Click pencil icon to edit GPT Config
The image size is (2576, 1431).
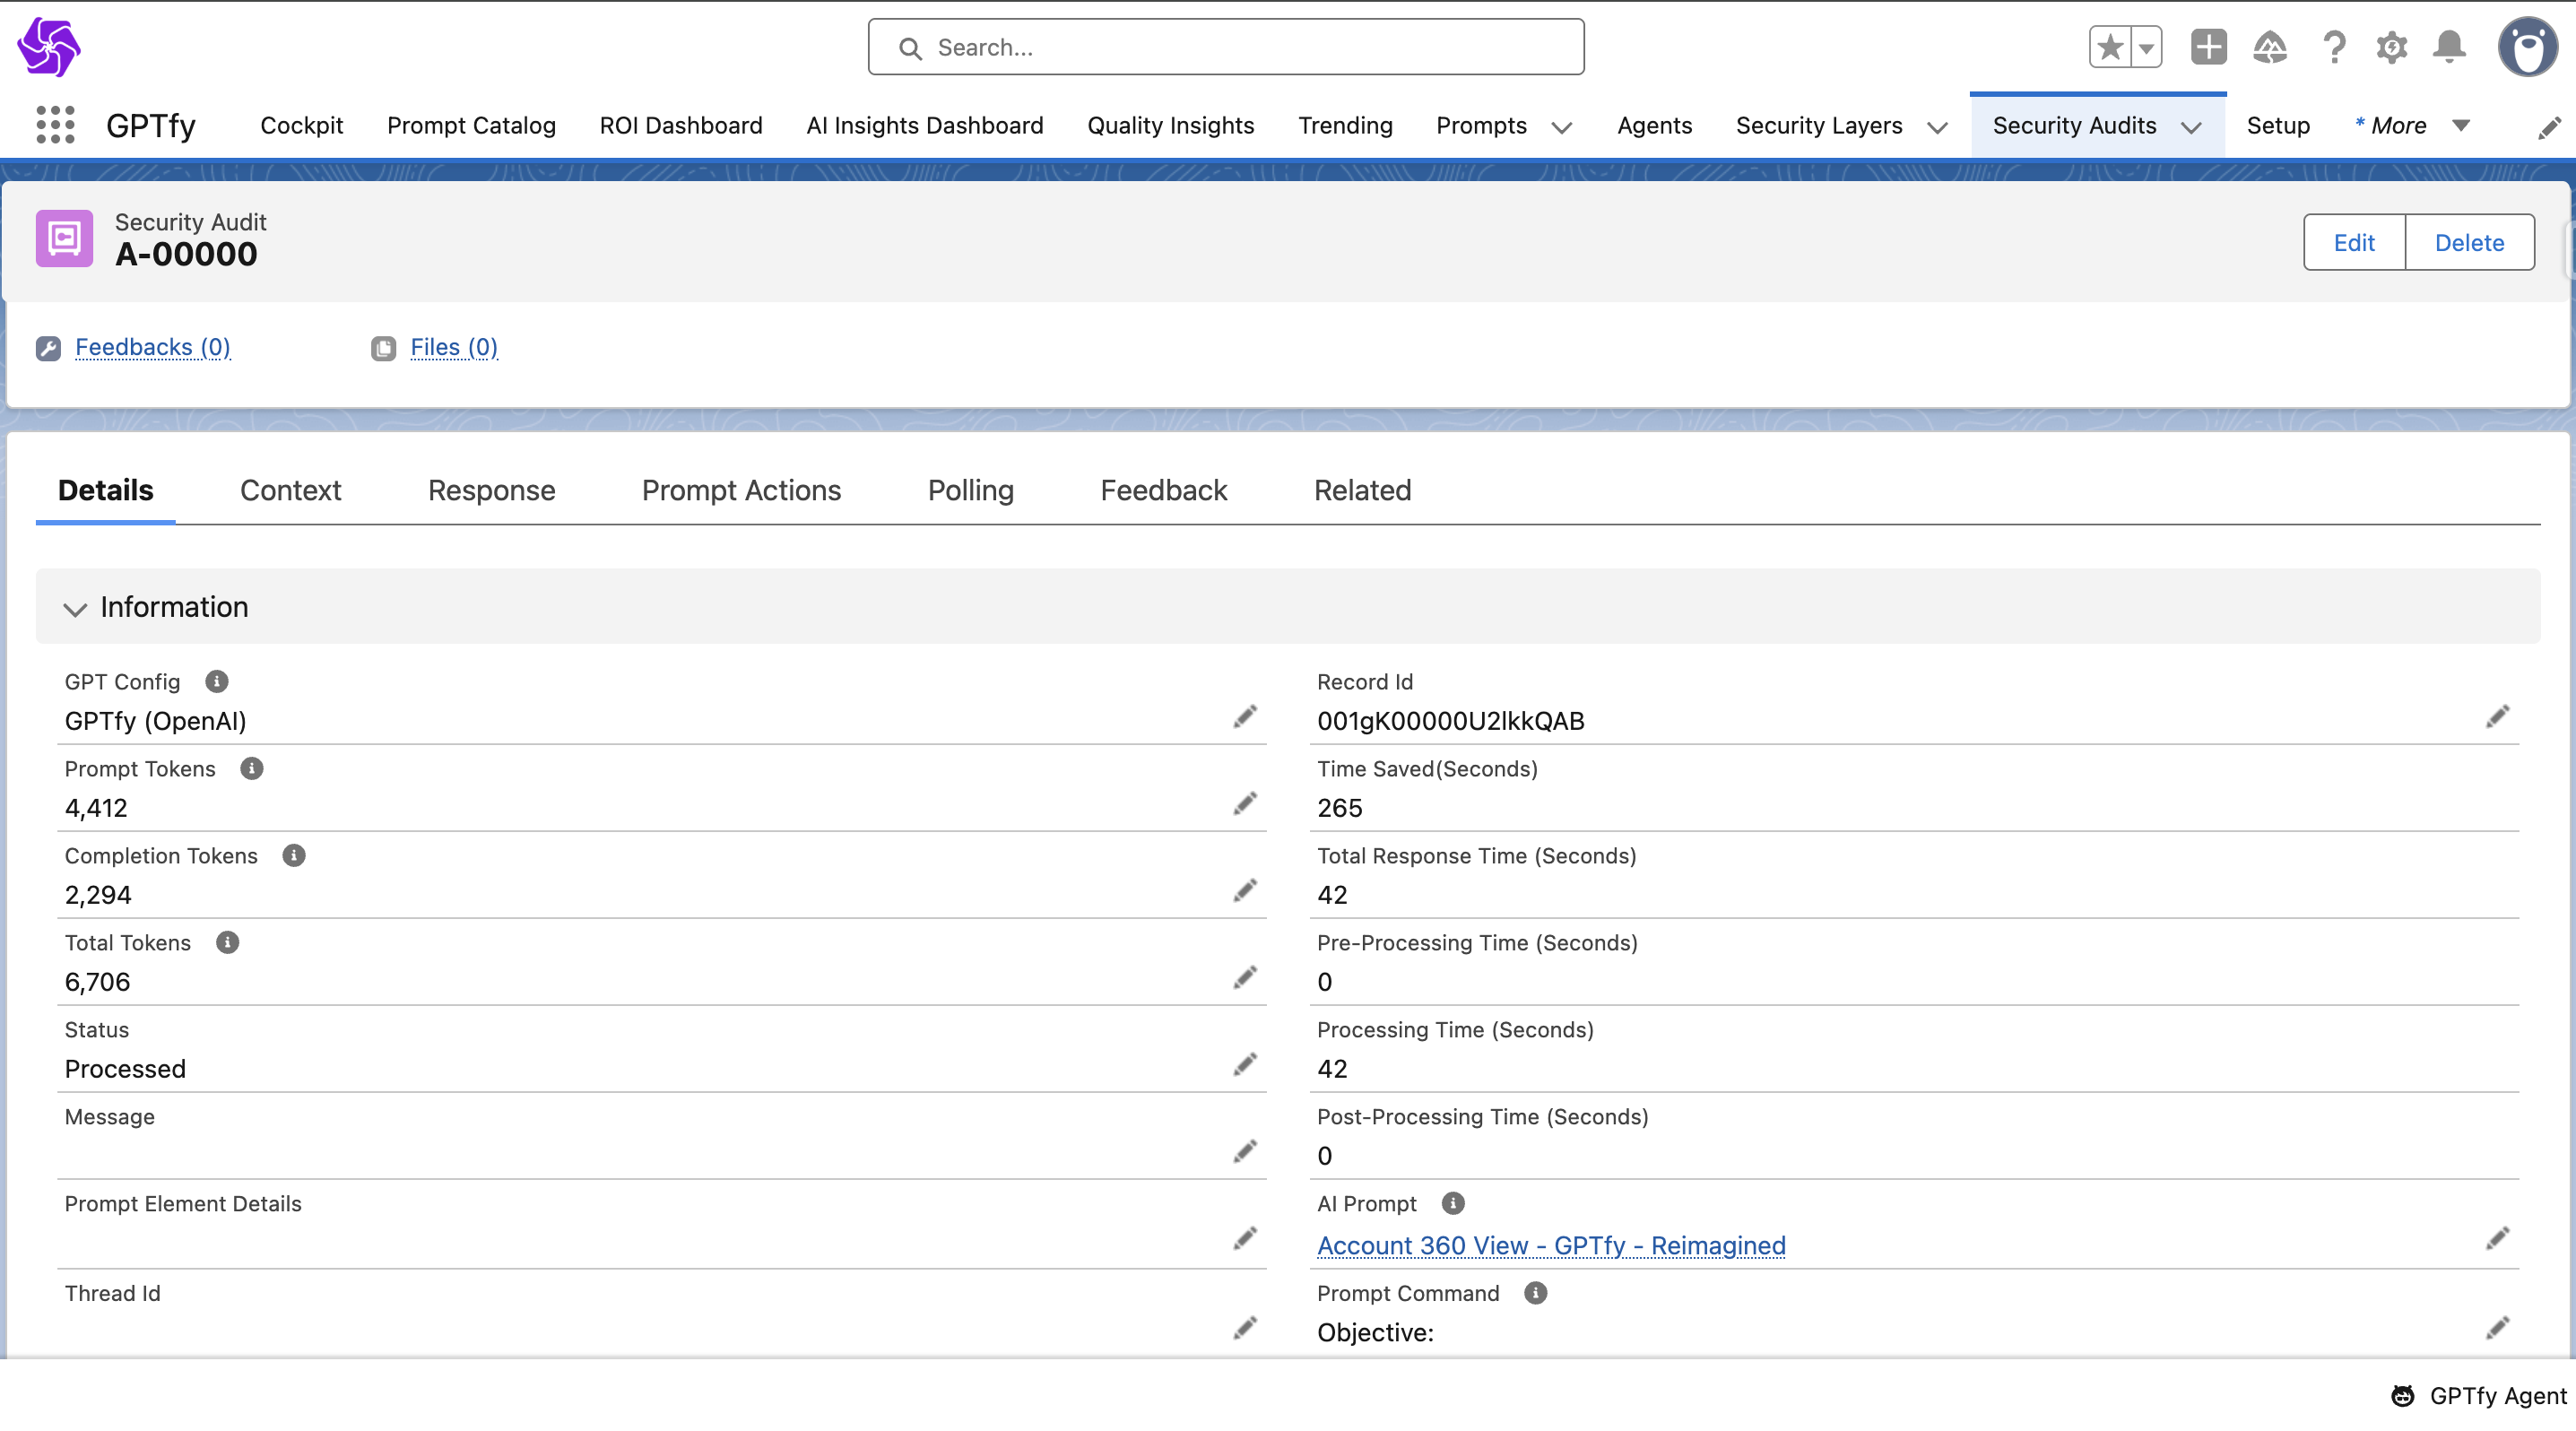(x=1244, y=717)
